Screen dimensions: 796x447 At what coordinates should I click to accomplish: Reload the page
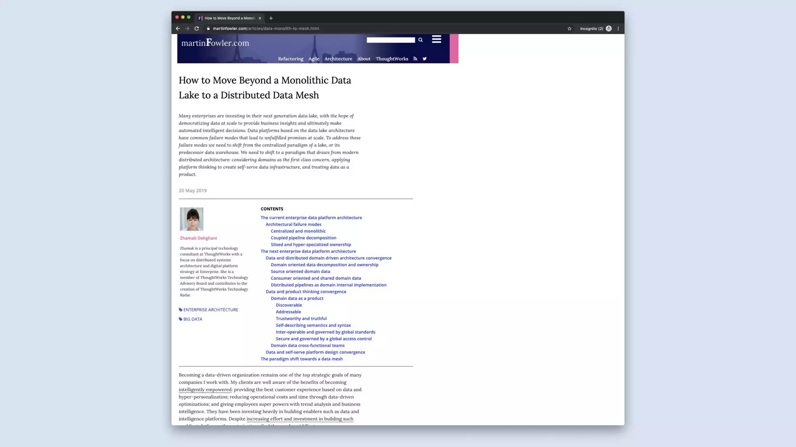[x=197, y=29]
